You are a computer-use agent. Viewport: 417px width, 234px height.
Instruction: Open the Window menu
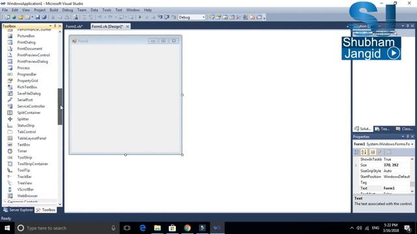(x=133, y=10)
